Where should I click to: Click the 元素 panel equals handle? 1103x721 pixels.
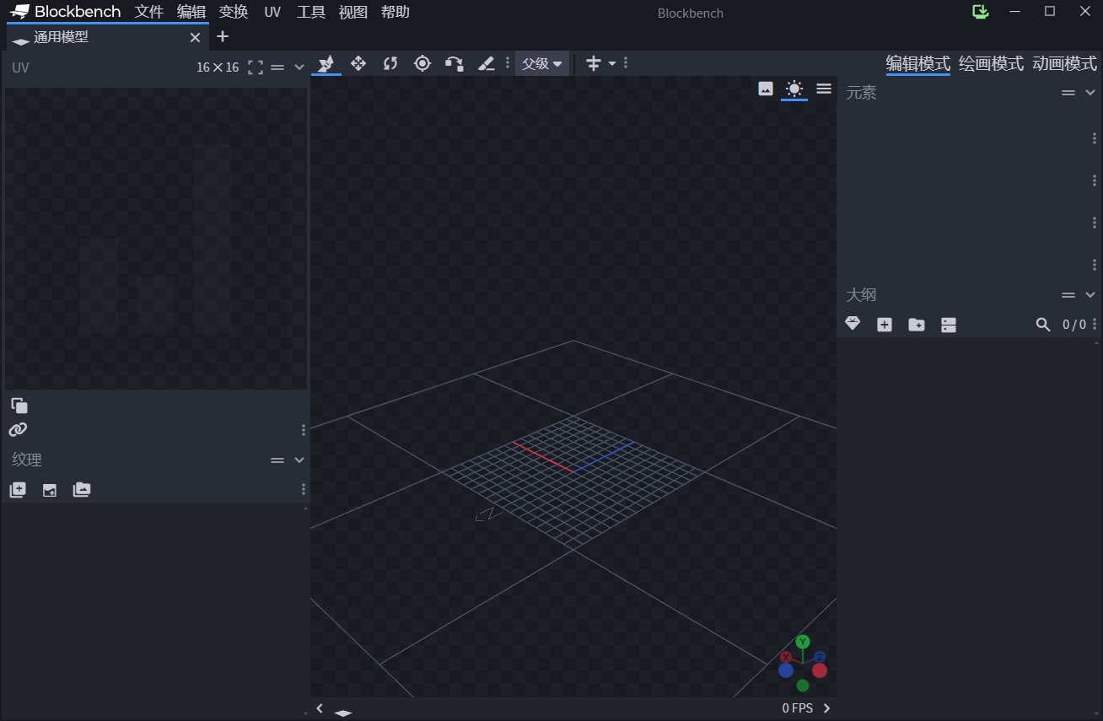(x=1068, y=93)
